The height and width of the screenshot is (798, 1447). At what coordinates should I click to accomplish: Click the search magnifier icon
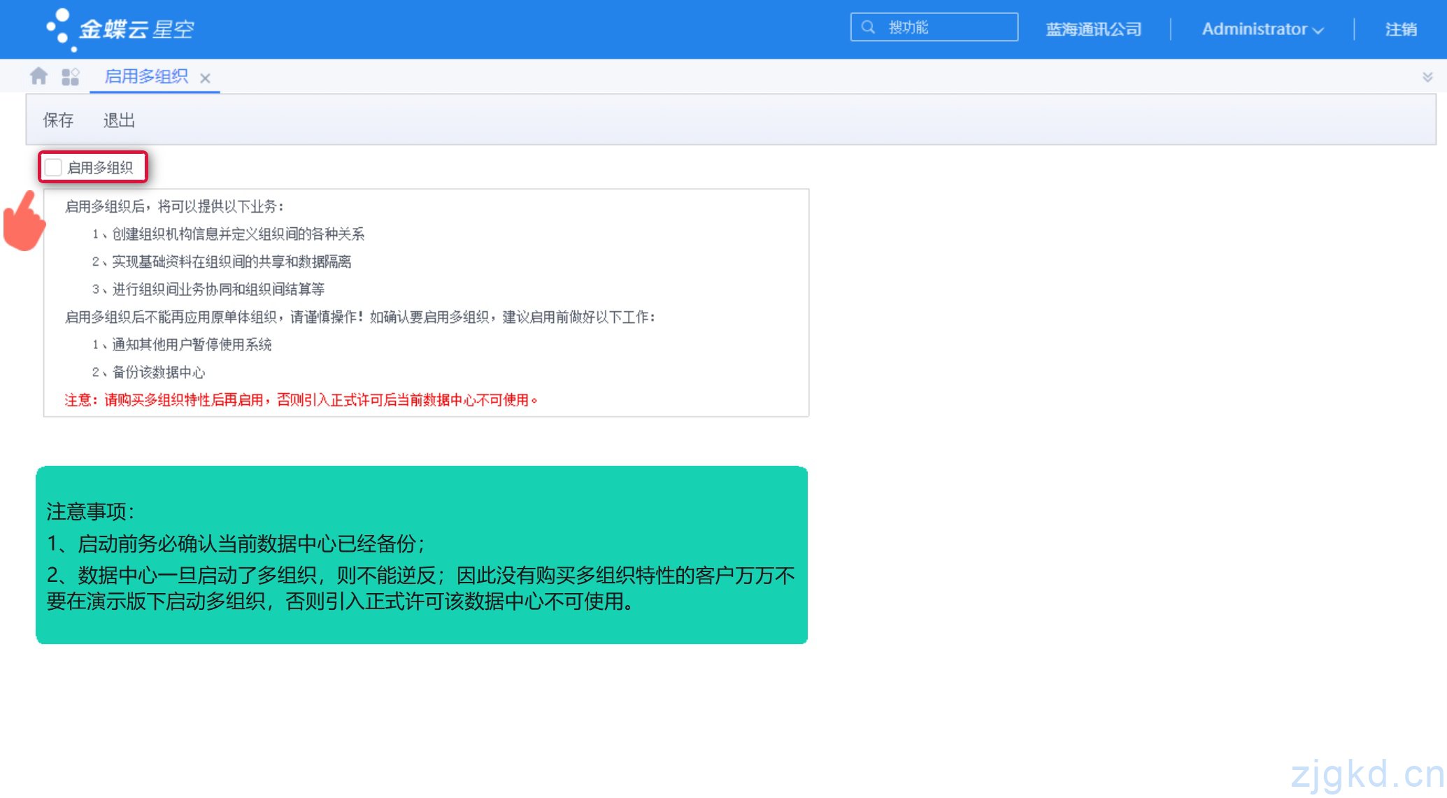869,27
